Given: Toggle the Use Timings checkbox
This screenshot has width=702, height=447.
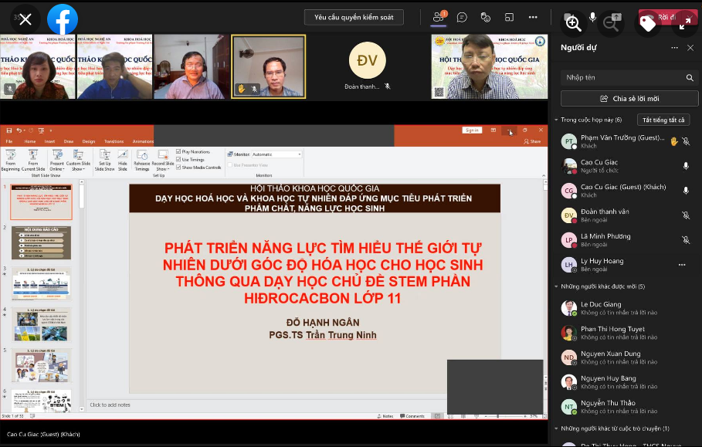Looking at the screenshot, I should click(179, 159).
